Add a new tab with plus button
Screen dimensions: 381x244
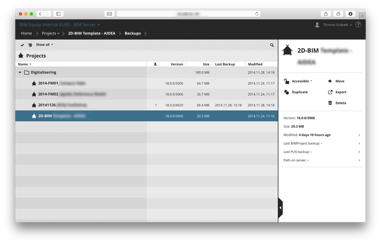362,16
